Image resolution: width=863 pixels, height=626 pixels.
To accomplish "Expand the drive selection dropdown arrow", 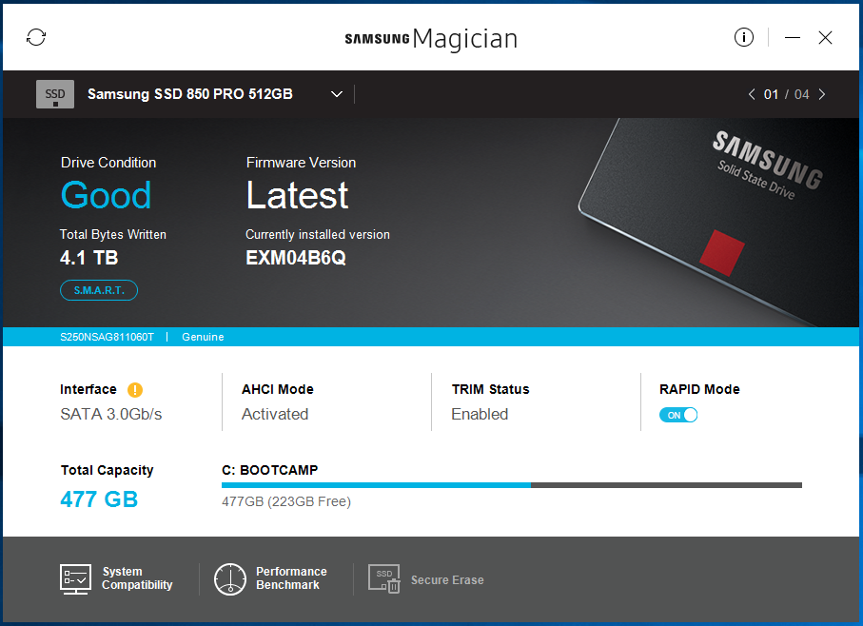I will [336, 94].
